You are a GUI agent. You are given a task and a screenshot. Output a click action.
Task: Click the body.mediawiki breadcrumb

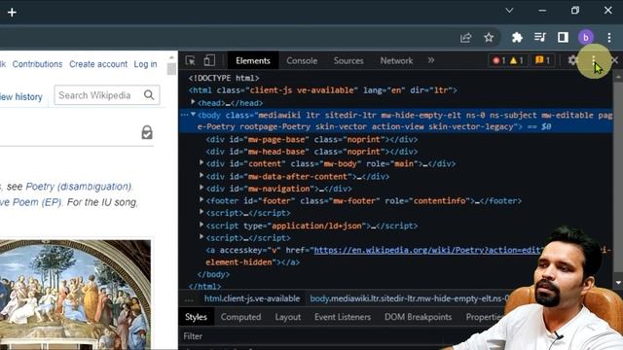(409, 298)
